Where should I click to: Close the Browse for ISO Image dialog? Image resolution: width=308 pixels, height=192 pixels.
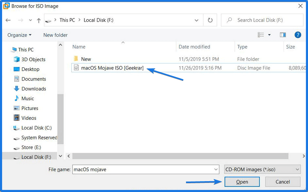pos(300,6)
